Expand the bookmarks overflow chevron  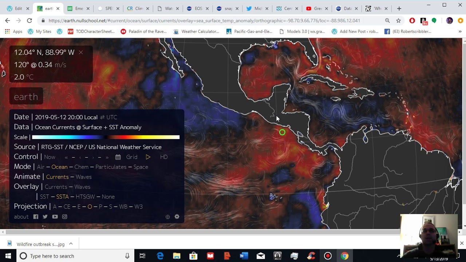460,32
